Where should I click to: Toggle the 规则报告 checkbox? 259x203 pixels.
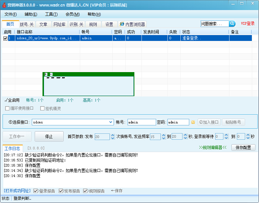pos(86,191)
